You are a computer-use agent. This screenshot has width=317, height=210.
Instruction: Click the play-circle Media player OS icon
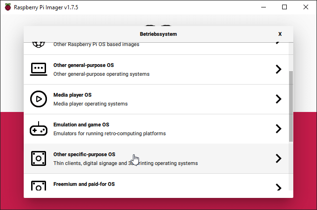pyautogui.click(x=38, y=99)
